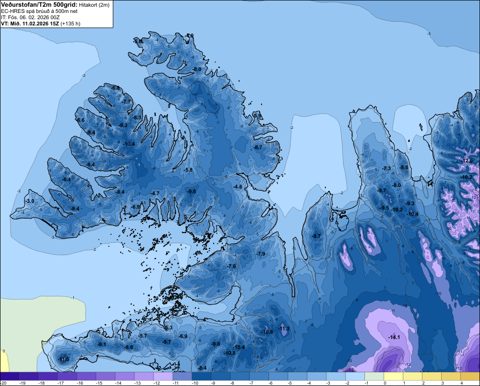
Task: Select legend swatch between 3 and 4
Action: [451, 376]
